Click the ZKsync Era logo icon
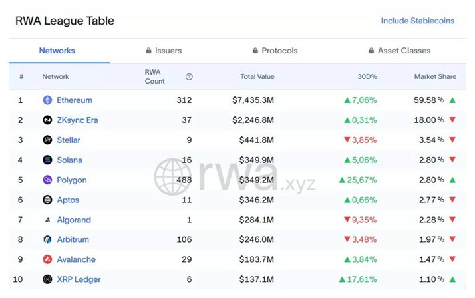Viewport: 475px width, 298px height. click(x=47, y=120)
